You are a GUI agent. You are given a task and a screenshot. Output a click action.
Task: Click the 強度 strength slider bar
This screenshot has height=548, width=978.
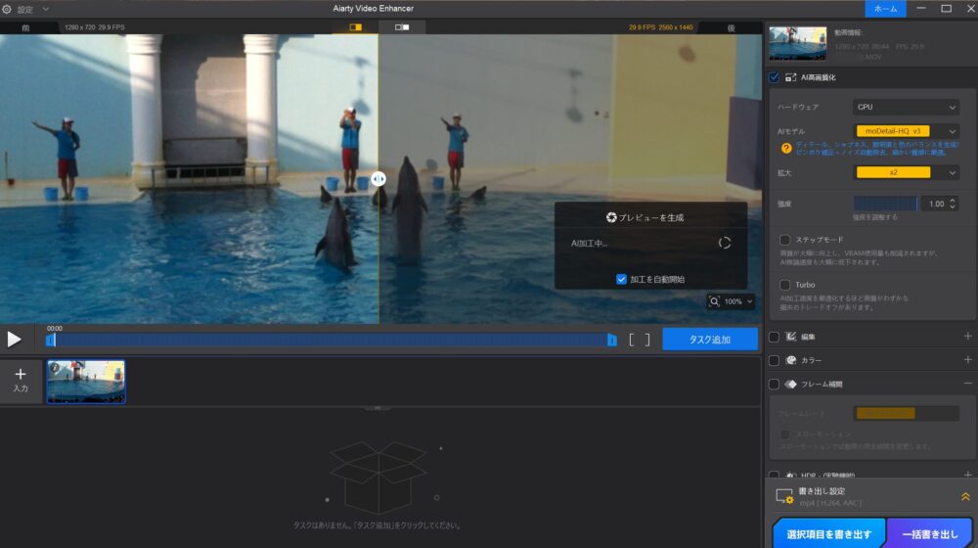tap(885, 204)
